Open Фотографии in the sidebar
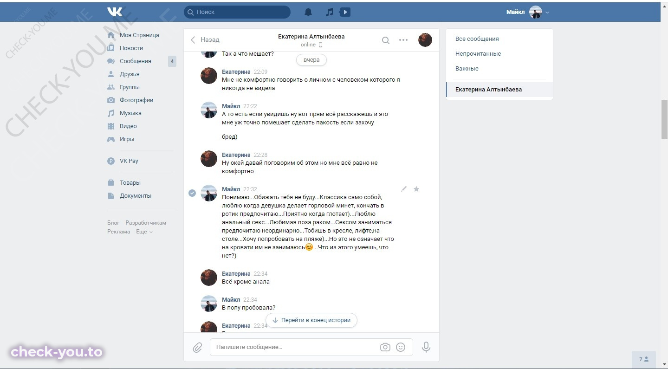This screenshot has height=369, width=668. pyautogui.click(x=136, y=100)
